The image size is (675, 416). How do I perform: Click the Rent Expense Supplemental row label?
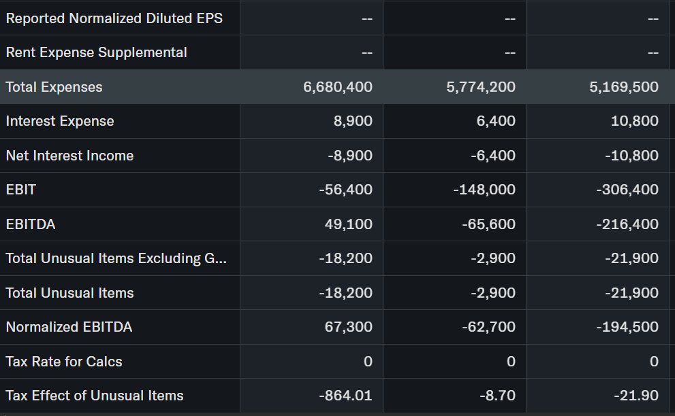(x=96, y=52)
